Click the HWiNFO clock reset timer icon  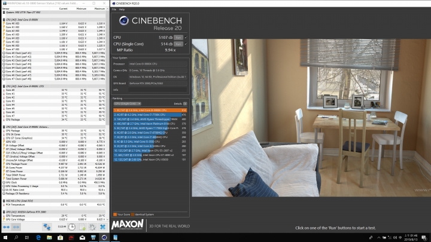tap(72, 227)
